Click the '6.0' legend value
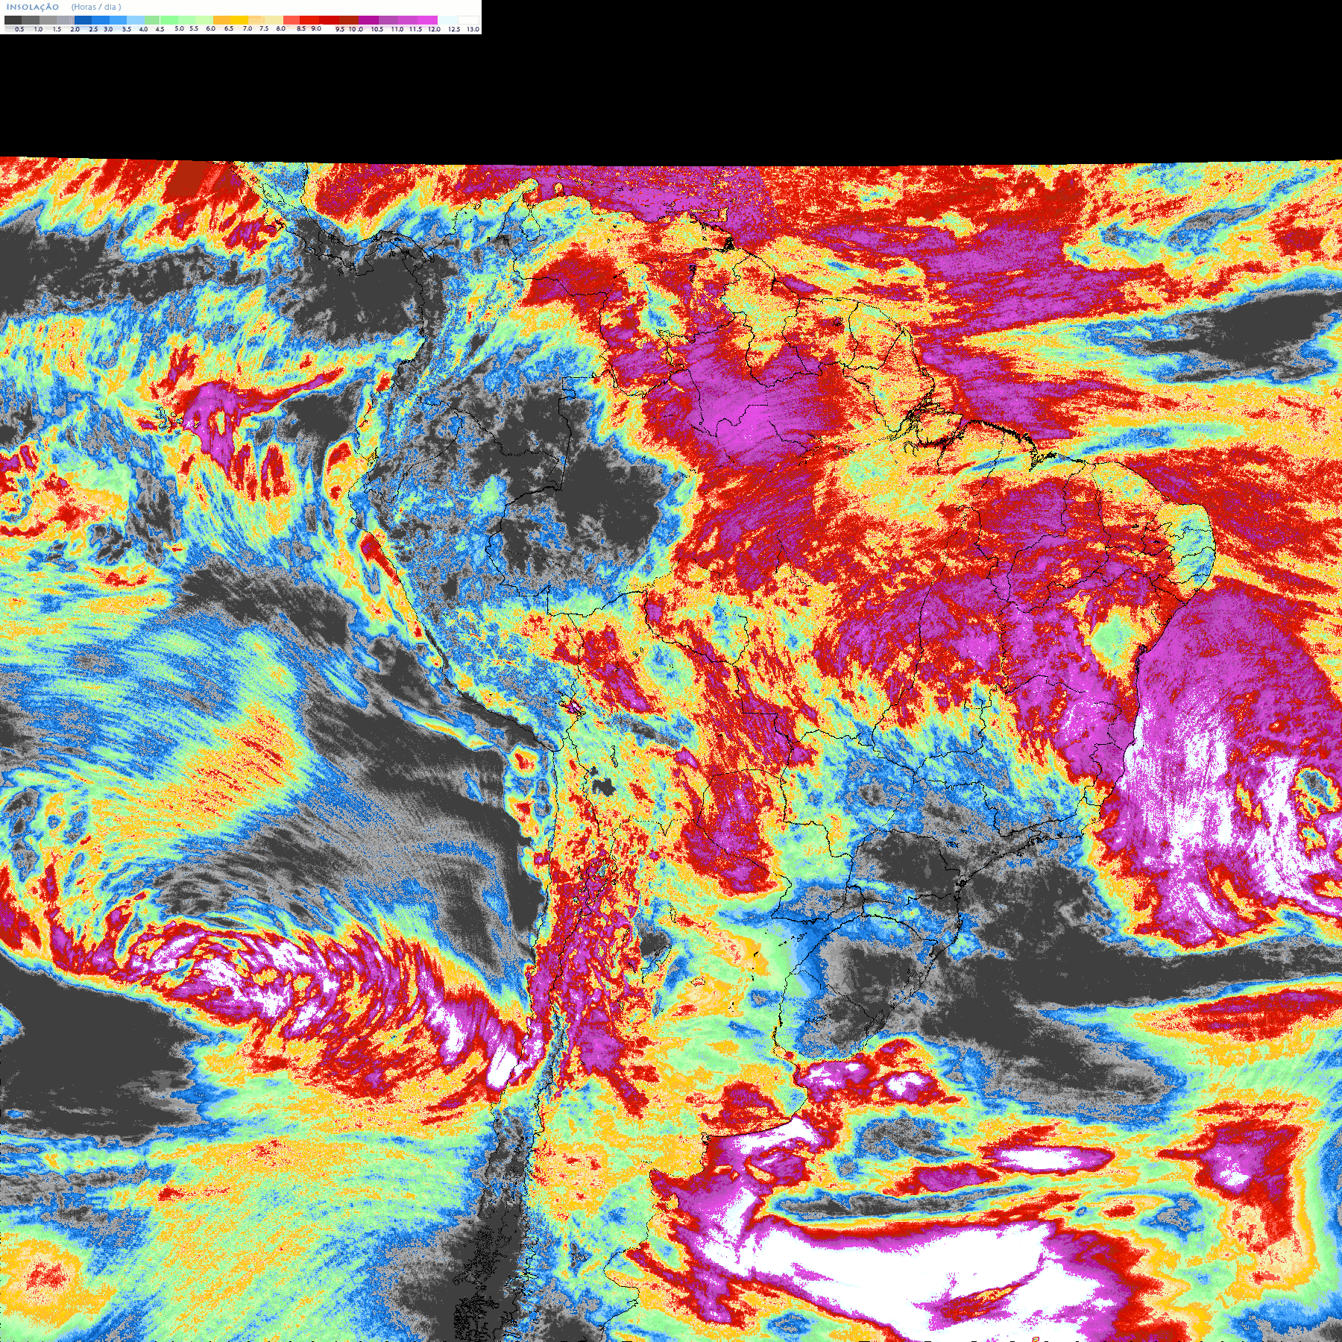The image size is (1342, 1342). [210, 28]
